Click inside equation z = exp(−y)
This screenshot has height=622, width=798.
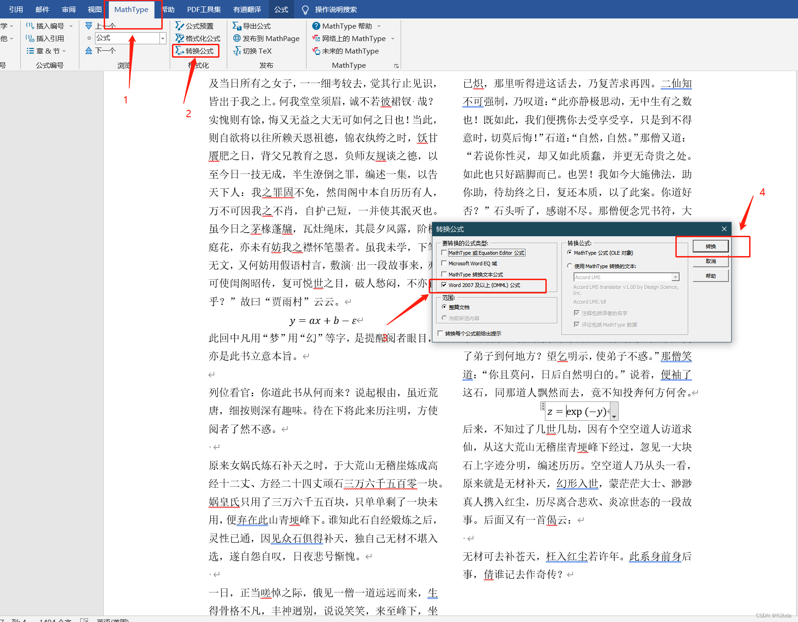577,412
